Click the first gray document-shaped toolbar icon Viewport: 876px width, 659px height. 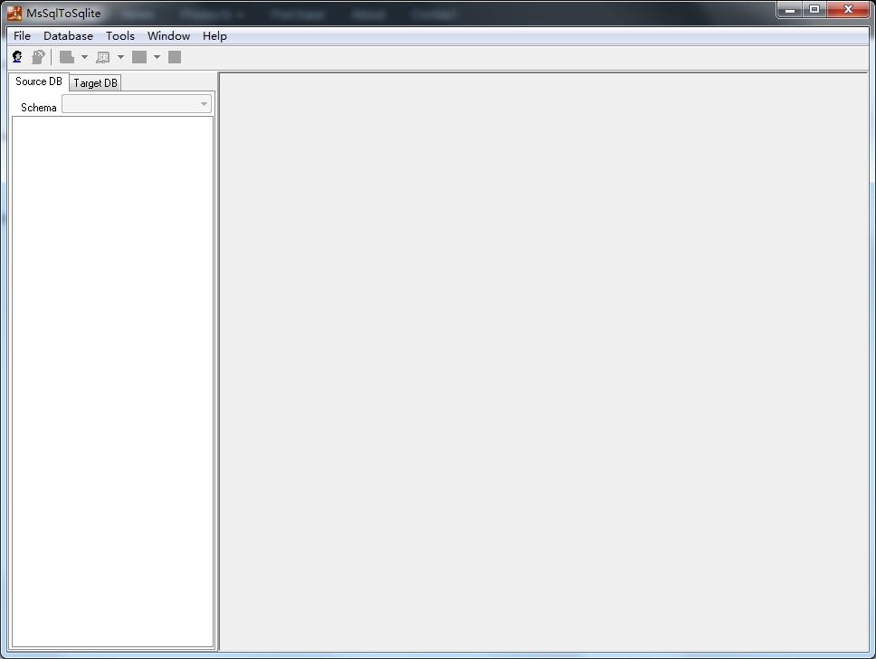pos(66,57)
